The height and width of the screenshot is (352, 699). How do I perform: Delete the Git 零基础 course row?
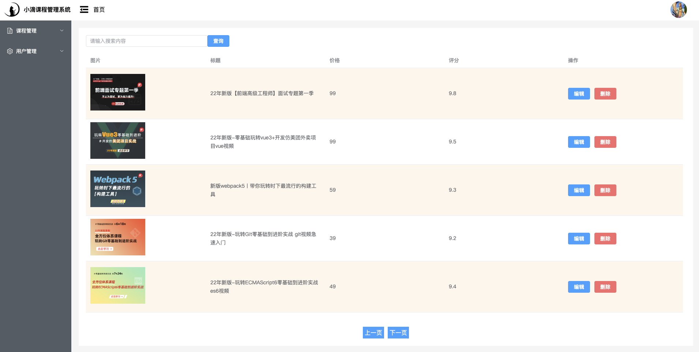605,239
